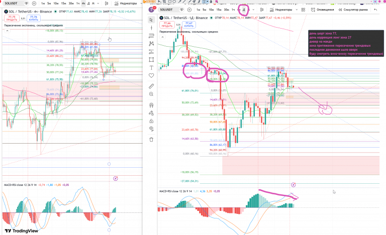Viewport: 386px width, 235px height.
Task: Select М monthly timeframe in left window
Action: [93, 4]
